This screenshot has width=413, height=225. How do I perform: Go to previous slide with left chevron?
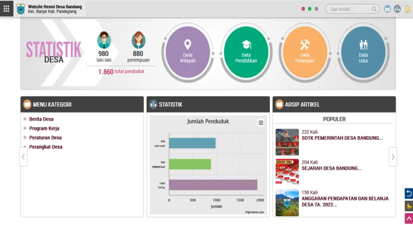[x=23, y=157]
